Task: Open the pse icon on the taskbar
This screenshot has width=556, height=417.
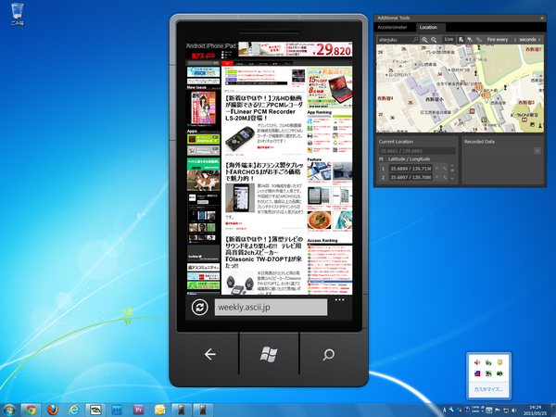Action: click(x=117, y=410)
